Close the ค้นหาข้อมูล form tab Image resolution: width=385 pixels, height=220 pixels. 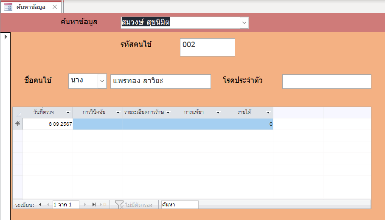54,7
